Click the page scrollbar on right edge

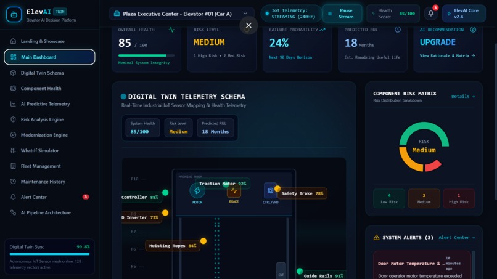pos(495,120)
